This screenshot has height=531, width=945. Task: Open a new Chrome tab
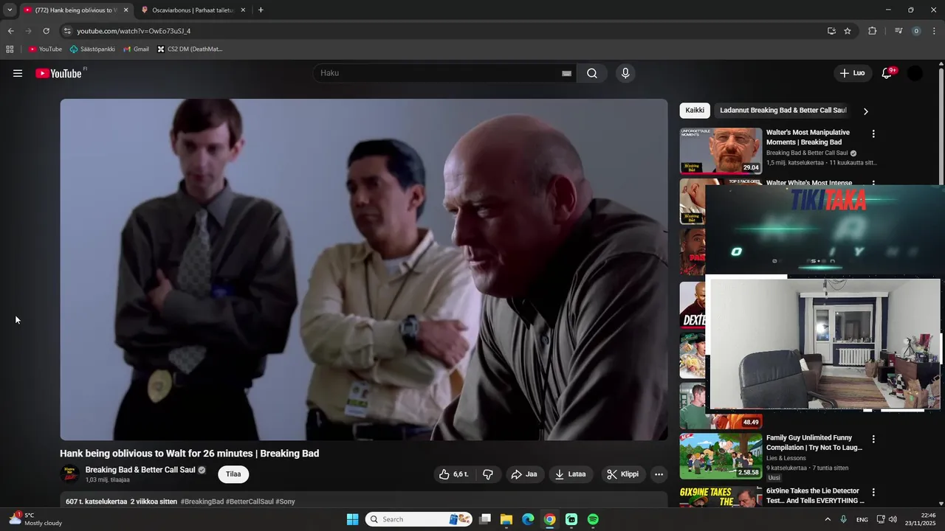(261, 10)
